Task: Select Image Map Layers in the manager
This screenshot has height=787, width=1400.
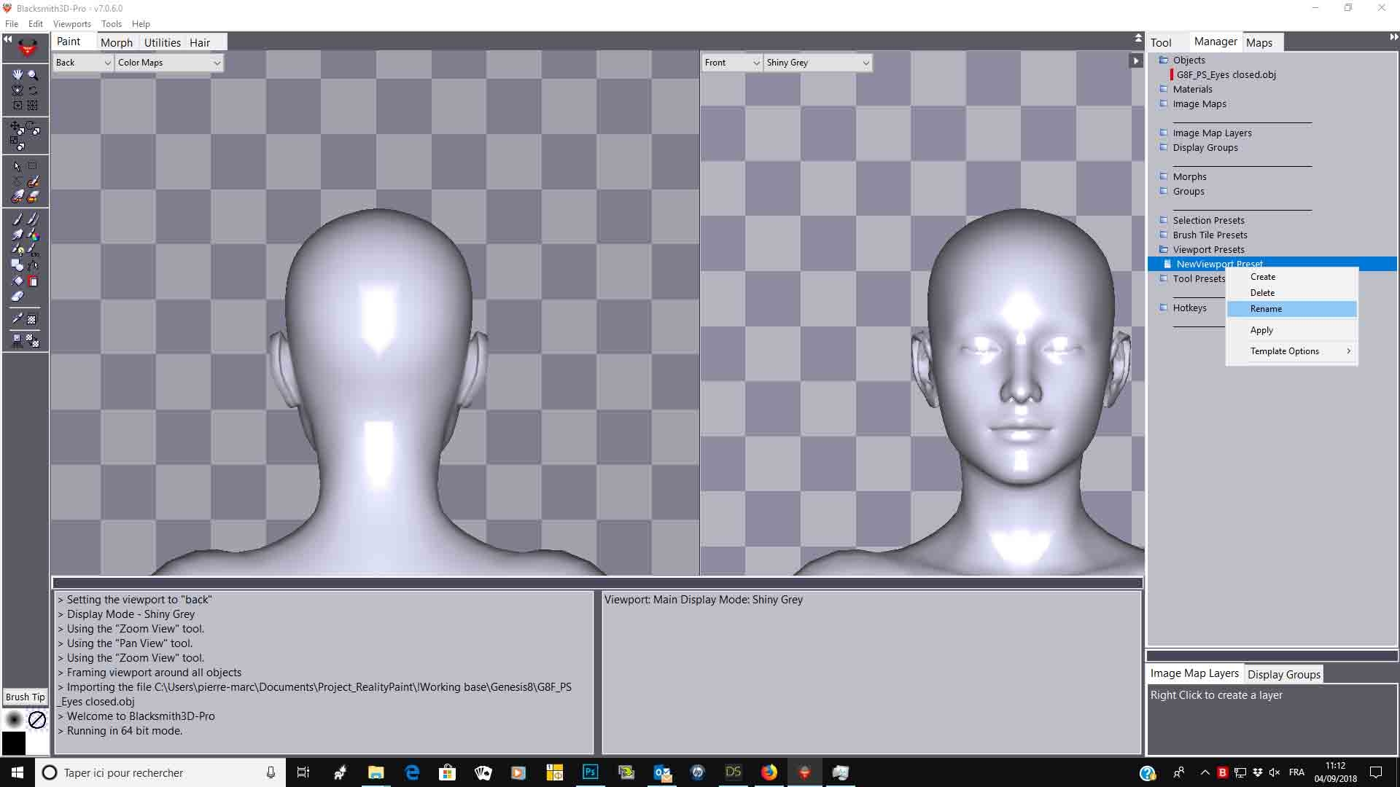Action: 1212,133
